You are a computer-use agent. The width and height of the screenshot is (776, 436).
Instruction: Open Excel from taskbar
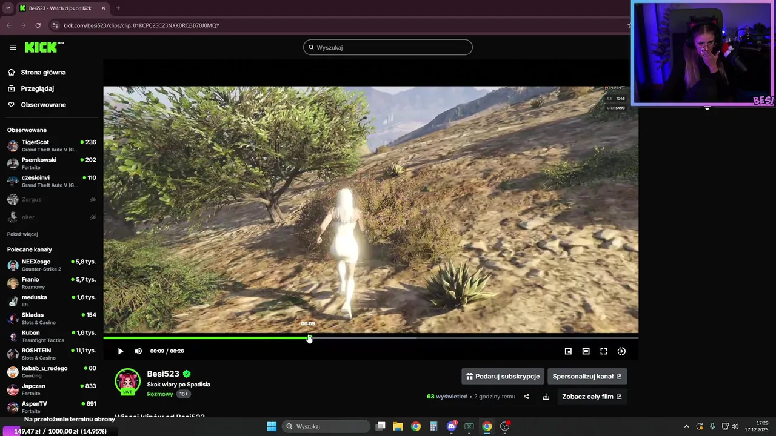coord(469,426)
